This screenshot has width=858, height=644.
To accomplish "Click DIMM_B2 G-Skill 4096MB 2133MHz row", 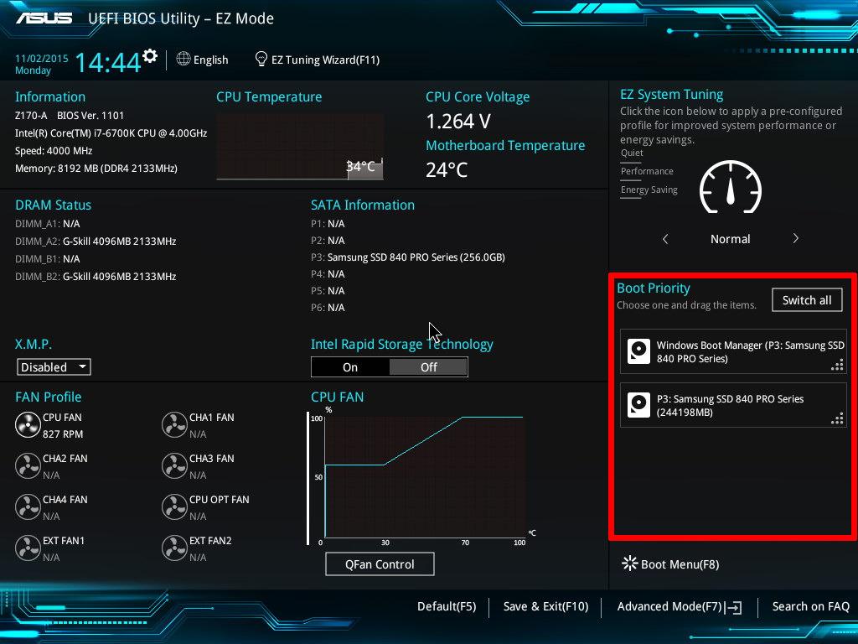I will point(96,277).
